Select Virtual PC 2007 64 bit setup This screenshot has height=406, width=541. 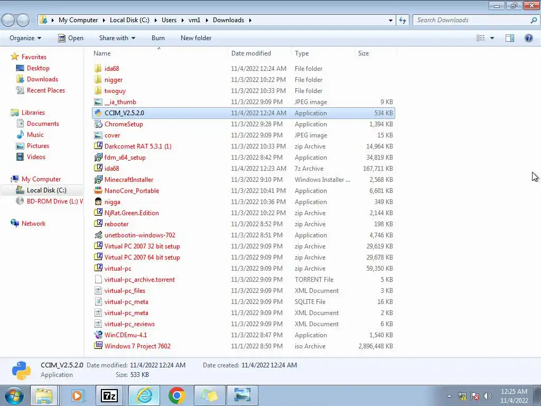pos(142,257)
